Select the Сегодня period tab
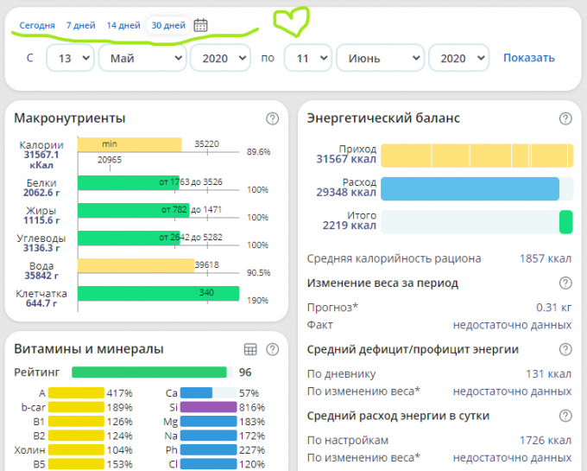 pyautogui.click(x=35, y=25)
